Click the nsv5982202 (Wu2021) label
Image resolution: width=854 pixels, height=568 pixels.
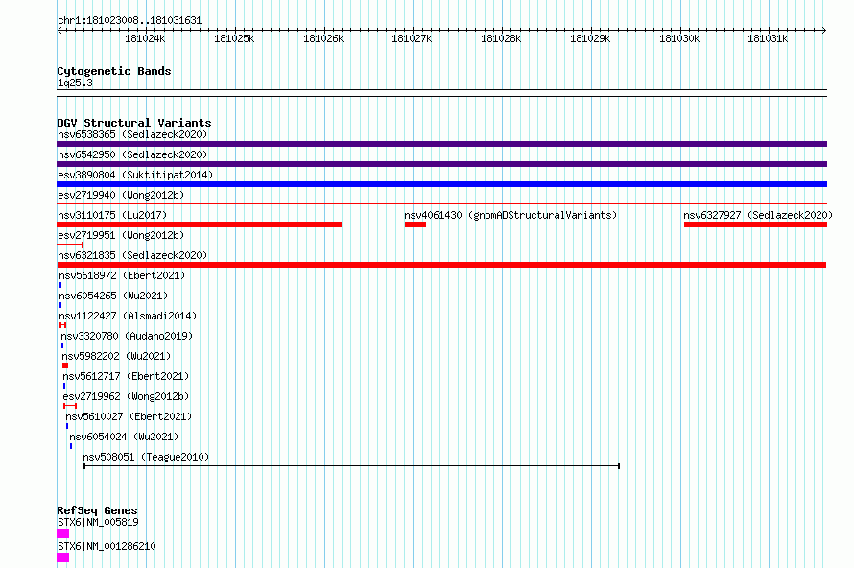coord(116,356)
